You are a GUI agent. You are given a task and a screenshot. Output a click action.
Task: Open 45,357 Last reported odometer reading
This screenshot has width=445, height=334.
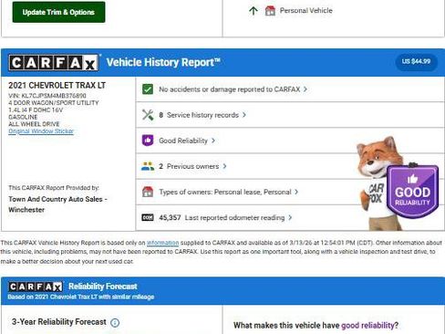290,218
